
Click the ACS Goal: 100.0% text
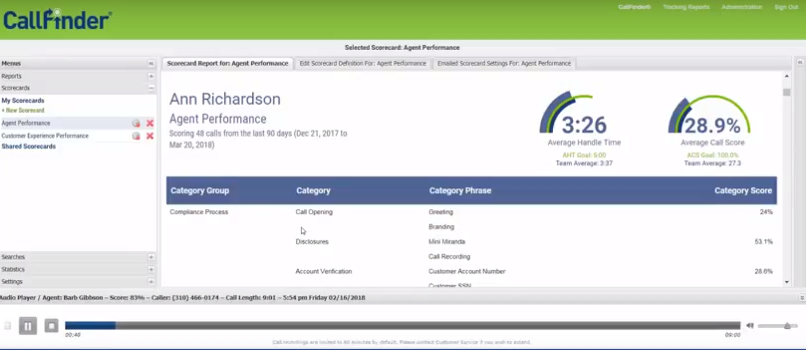[713, 155]
